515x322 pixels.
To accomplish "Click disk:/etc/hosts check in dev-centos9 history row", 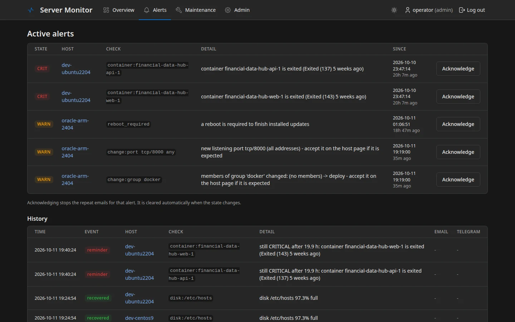I will [x=191, y=318].
